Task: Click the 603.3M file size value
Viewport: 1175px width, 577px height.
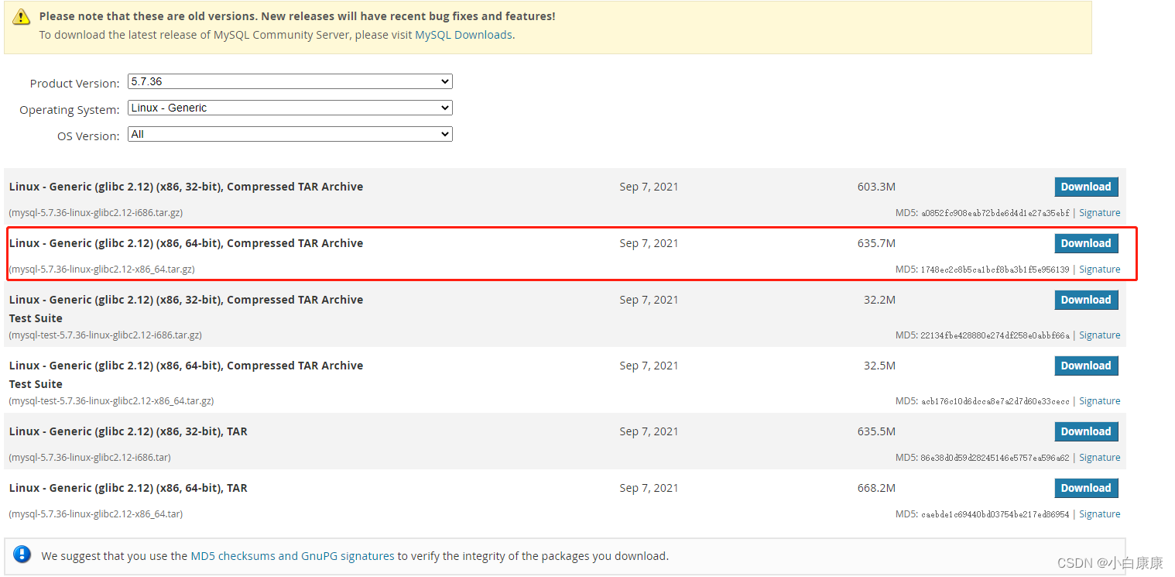Action: click(876, 187)
